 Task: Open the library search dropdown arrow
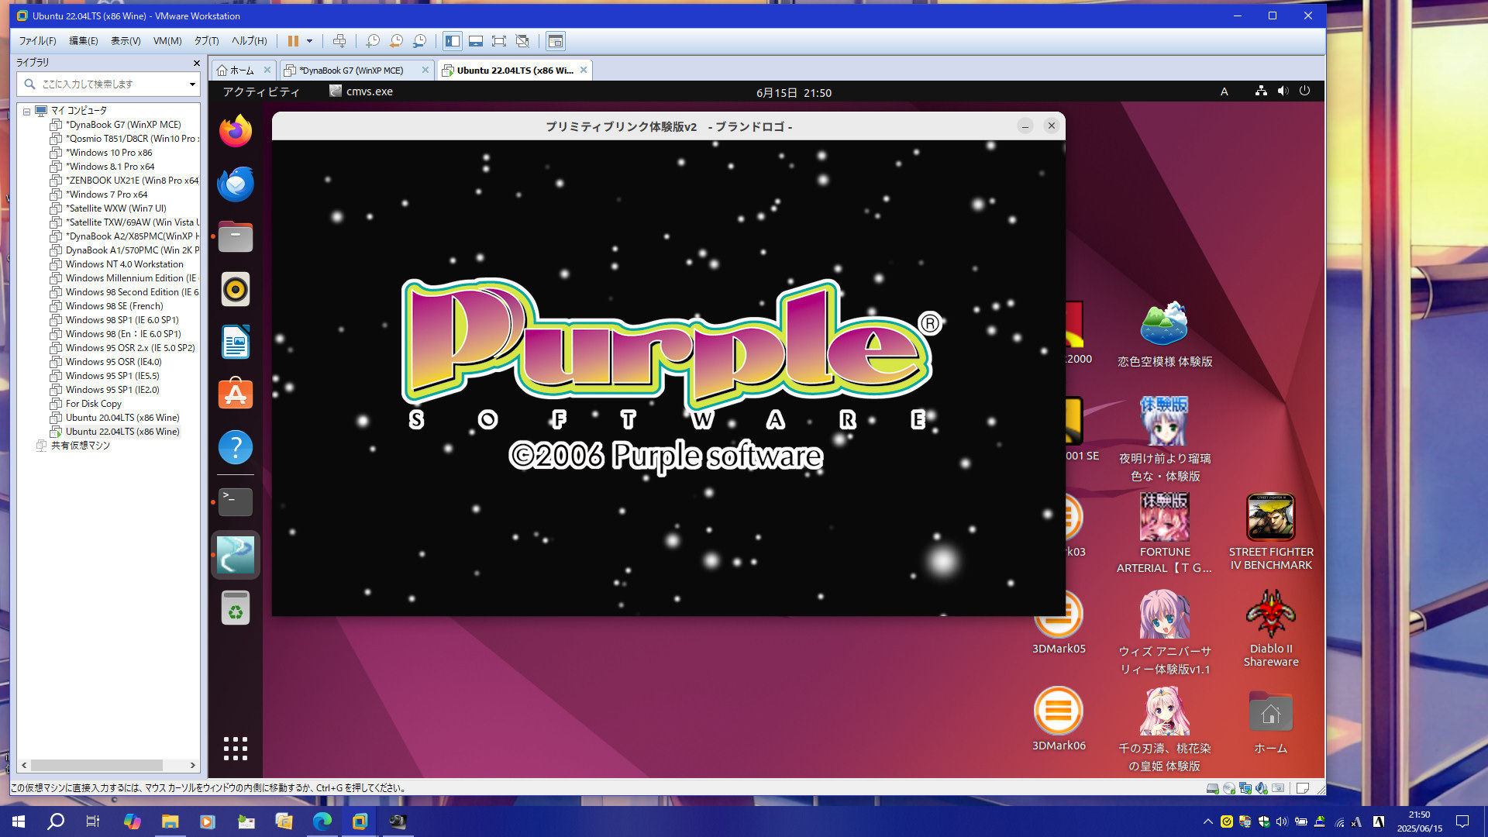pyautogui.click(x=192, y=84)
